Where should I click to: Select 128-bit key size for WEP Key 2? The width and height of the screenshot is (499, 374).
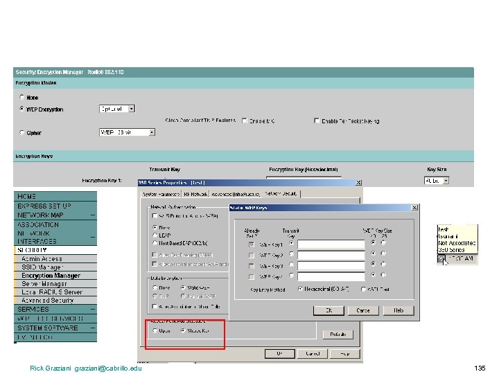[x=383, y=253]
